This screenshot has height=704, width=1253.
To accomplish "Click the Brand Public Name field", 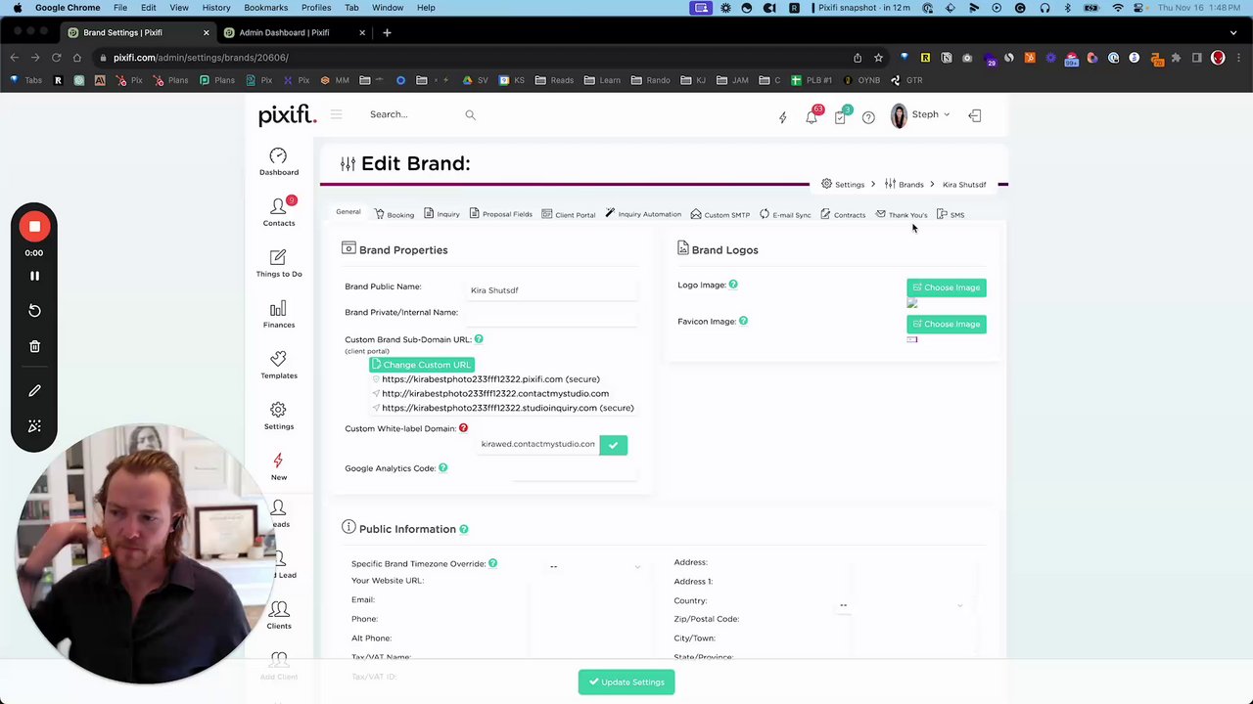I will click(x=553, y=290).
